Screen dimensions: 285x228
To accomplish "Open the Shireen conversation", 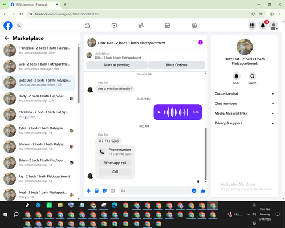I will (x=39, y=146).
